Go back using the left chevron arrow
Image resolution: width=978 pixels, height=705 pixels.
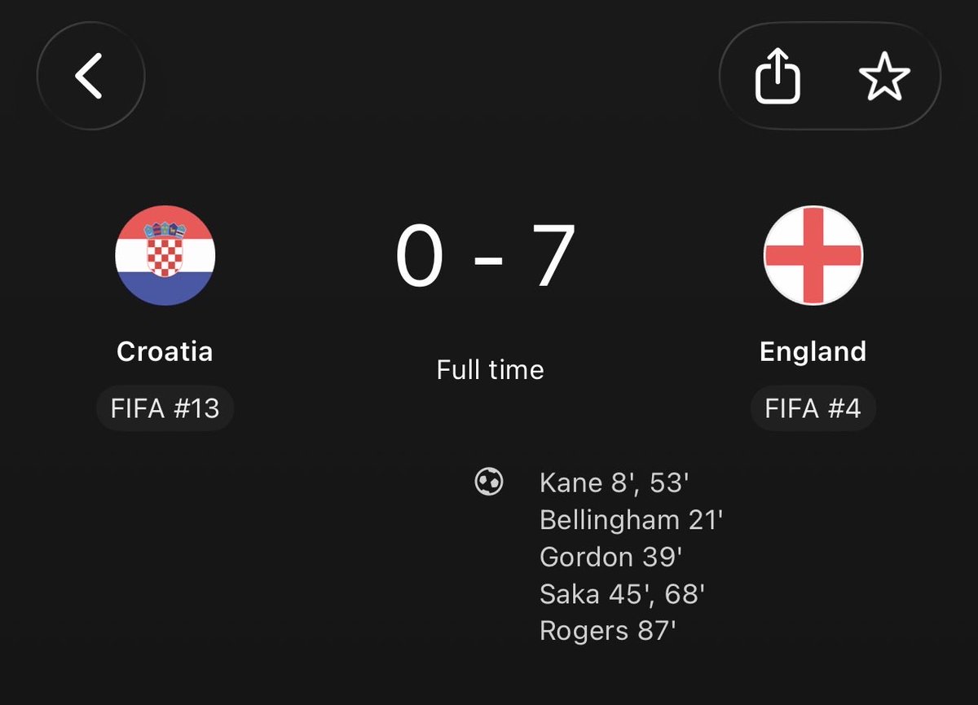point(90,77)
